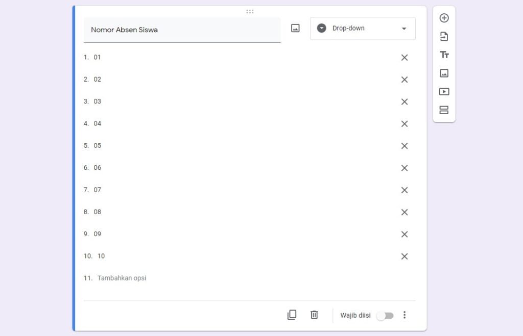Image resolution: width=523 pixels, height=336 pixels.
Task: Open the three-dot more options menu
Action: pos(405,315)
